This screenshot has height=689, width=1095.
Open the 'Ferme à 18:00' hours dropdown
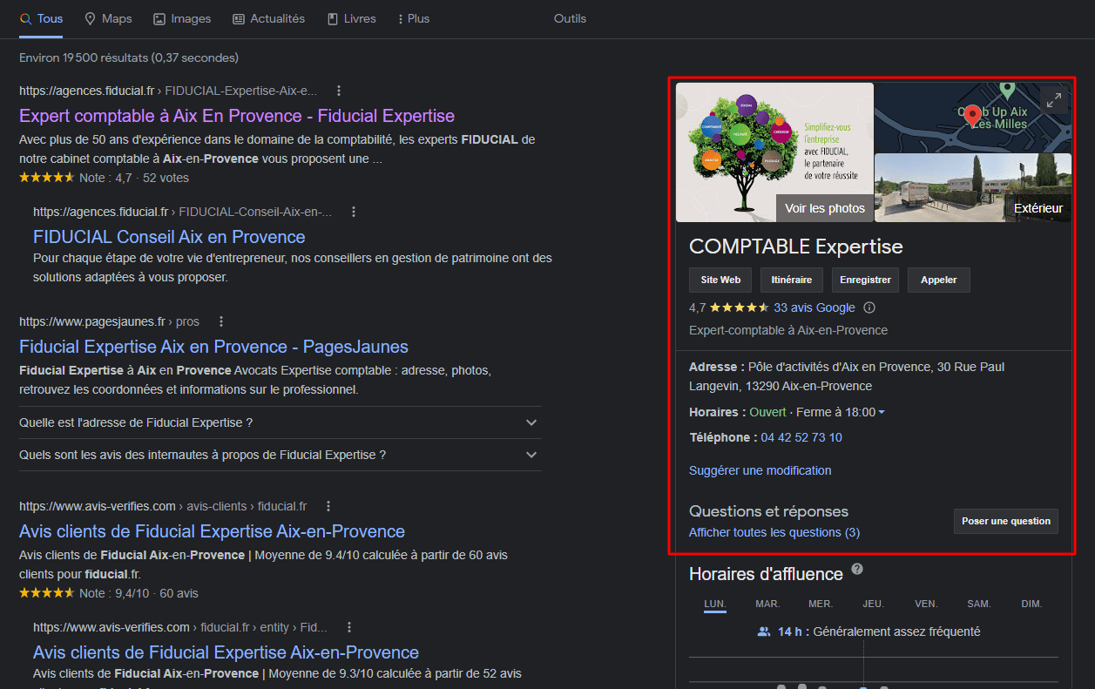click(x=881, y=411)
